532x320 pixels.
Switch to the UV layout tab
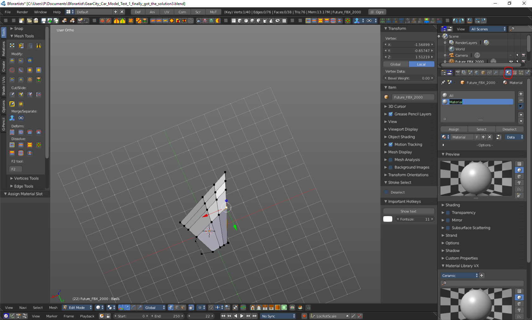pos(167,12)
